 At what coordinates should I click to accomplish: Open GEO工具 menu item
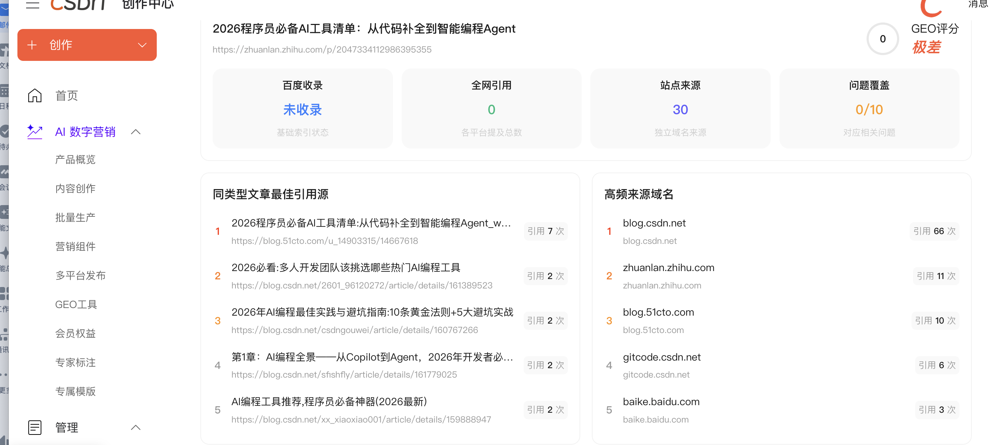76,304
